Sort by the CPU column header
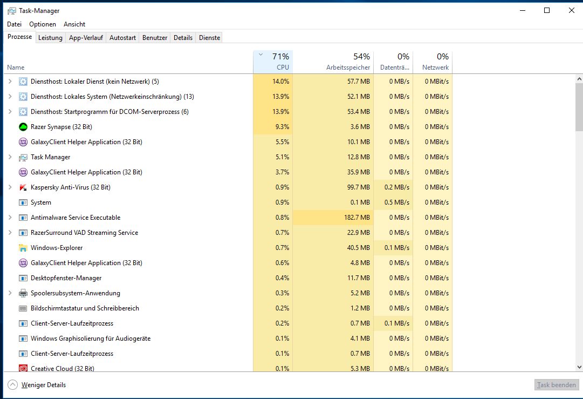583x399 pixels. [273, 62]
